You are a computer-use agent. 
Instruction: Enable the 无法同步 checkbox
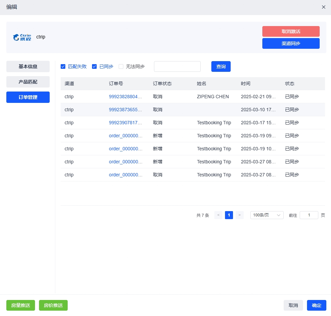click(x=121, y=66)
